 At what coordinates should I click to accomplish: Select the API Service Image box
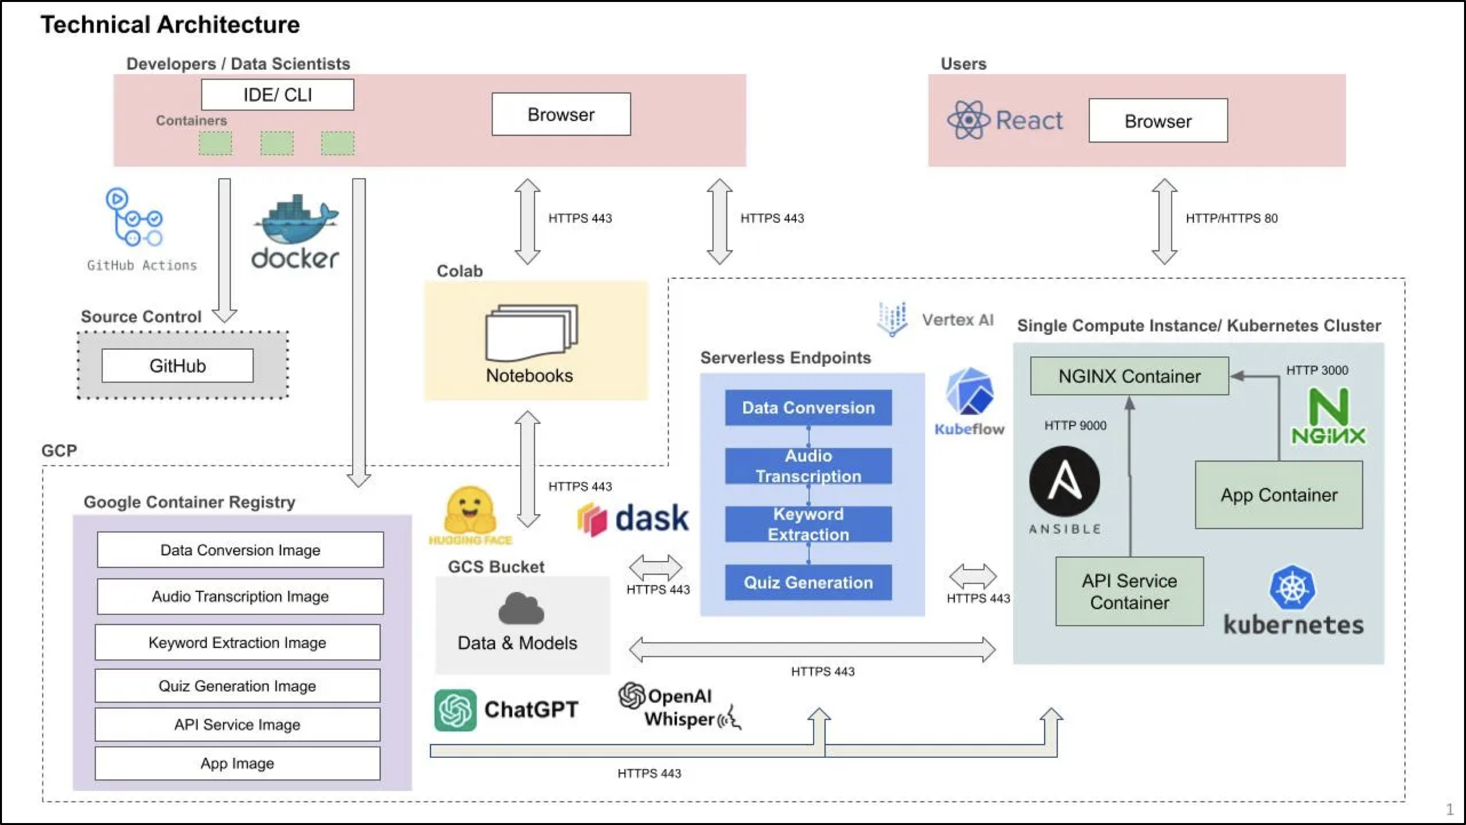click(237, 724)
